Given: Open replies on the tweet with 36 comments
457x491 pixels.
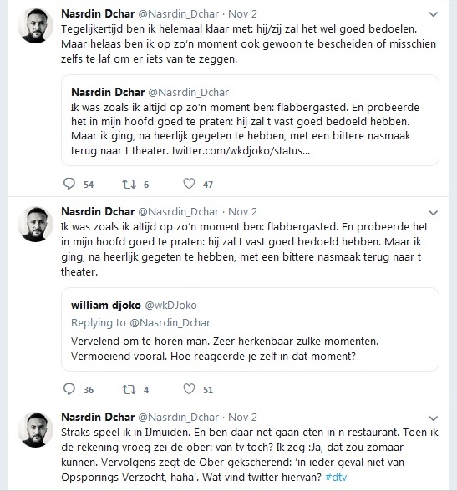Looking at the screenshot, I should click(69, 389).
